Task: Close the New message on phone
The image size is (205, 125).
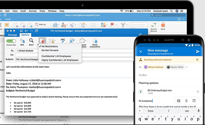Action: (141, 51)
